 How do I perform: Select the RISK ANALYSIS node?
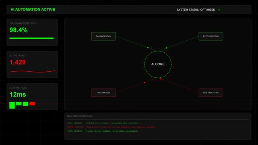tap(103, 93)
